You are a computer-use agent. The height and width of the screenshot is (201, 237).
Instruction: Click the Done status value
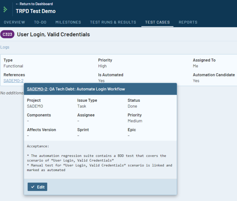click(x=132, y=106)
